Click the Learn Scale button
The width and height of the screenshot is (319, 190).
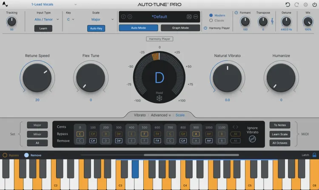(280, 134)
